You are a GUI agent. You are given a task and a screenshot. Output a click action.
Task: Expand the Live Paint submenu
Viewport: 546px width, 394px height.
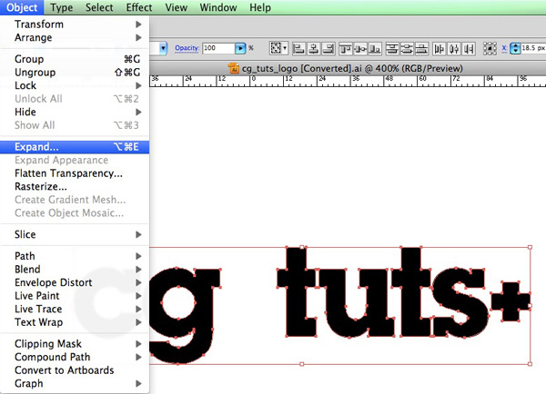tap(75, 296)
